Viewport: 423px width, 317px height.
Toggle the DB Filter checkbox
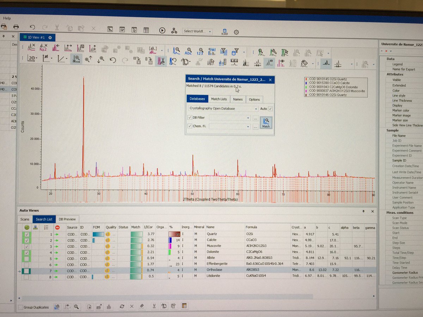coord(190,117)
